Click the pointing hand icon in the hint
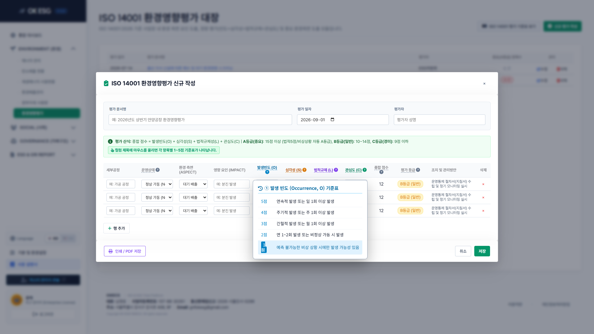Image resolution: width=594 pixels, height=334 pixels. 112,150
